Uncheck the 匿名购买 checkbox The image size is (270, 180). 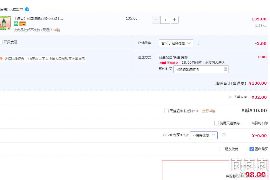pyautogui.click(x=251, y=149)
